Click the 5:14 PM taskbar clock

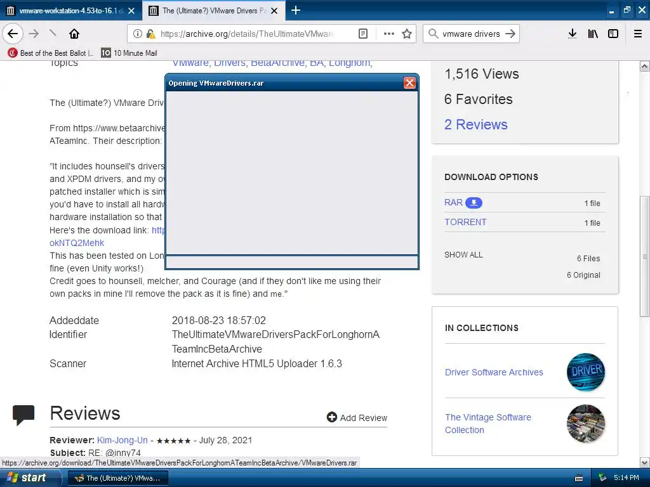627,477
